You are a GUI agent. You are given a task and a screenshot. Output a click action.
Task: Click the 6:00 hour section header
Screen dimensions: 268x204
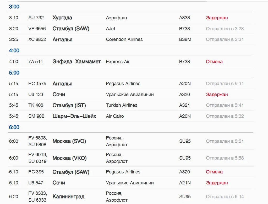14,127
